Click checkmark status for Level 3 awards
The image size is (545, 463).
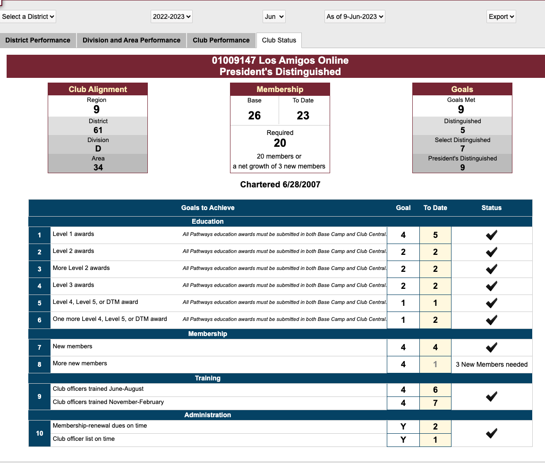coord(492,286)
